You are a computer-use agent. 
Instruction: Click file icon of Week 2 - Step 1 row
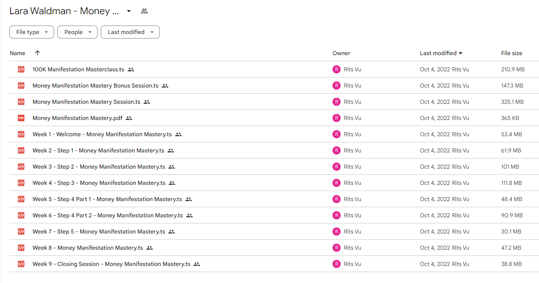[21, 150]
